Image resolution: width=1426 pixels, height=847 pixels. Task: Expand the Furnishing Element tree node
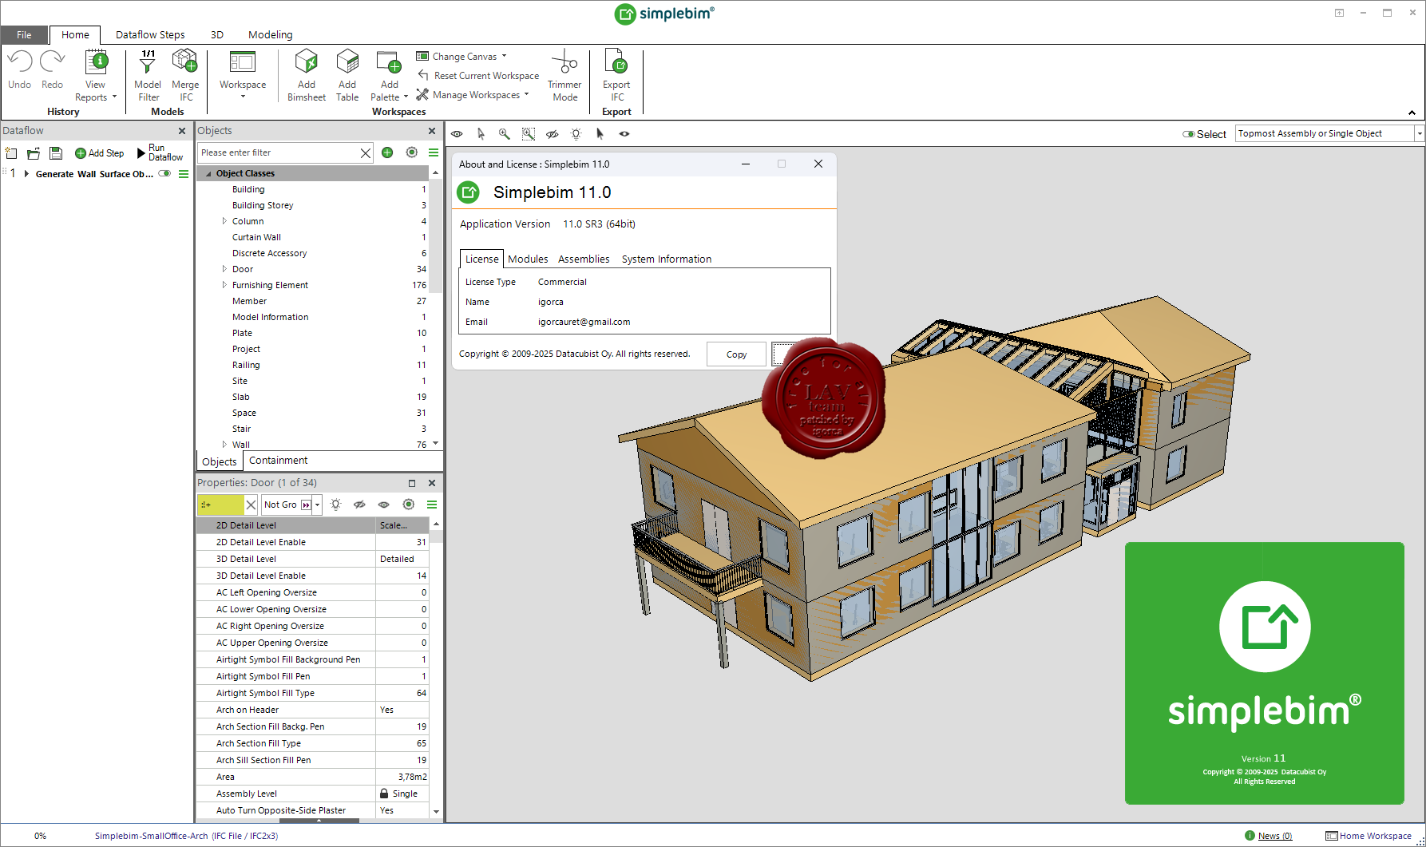[x=224, y=285]
